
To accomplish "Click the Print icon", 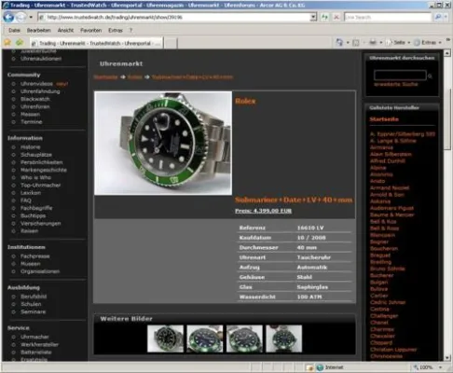I will [x=373, y=42].
